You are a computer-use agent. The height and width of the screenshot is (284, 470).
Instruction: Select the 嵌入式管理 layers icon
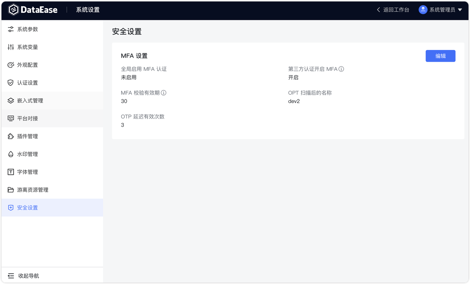pyautogui.click(x=11, y=101)
